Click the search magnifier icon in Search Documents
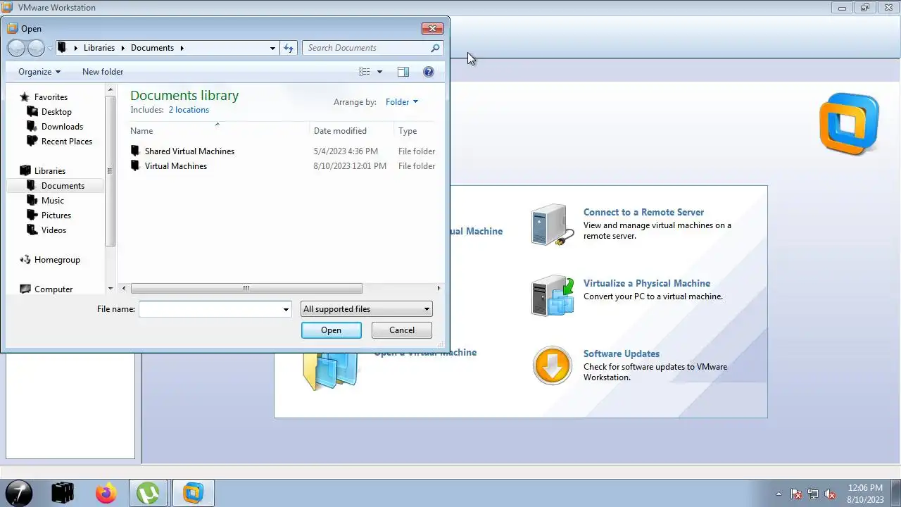 pyautogui.click(x=435, y=48)
